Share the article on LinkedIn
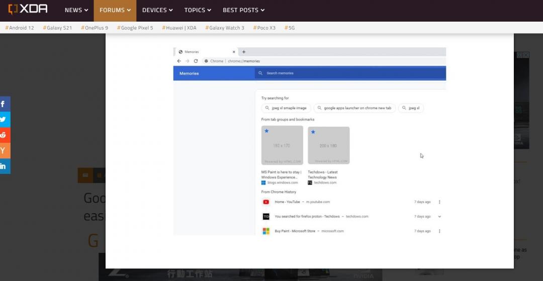This screenshot has height=281, width=543. (4, 166)
